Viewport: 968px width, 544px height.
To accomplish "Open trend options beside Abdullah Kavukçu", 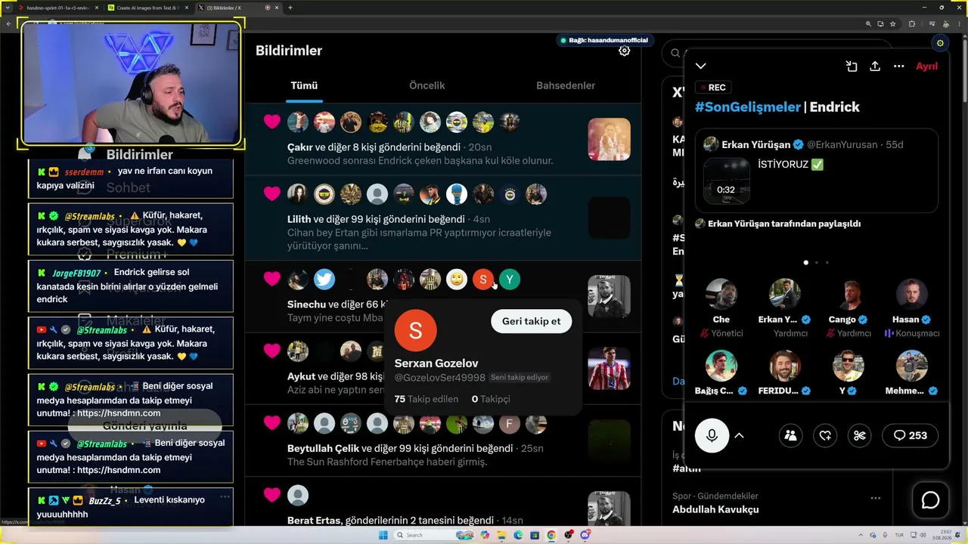I will [875, 499].
